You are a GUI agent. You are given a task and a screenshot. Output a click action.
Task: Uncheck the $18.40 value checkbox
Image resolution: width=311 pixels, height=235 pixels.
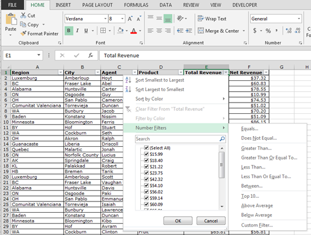tap(146, 161)
